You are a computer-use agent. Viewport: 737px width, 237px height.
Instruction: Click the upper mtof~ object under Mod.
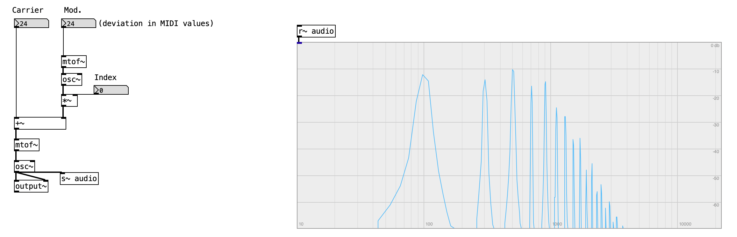click(74, 62)
